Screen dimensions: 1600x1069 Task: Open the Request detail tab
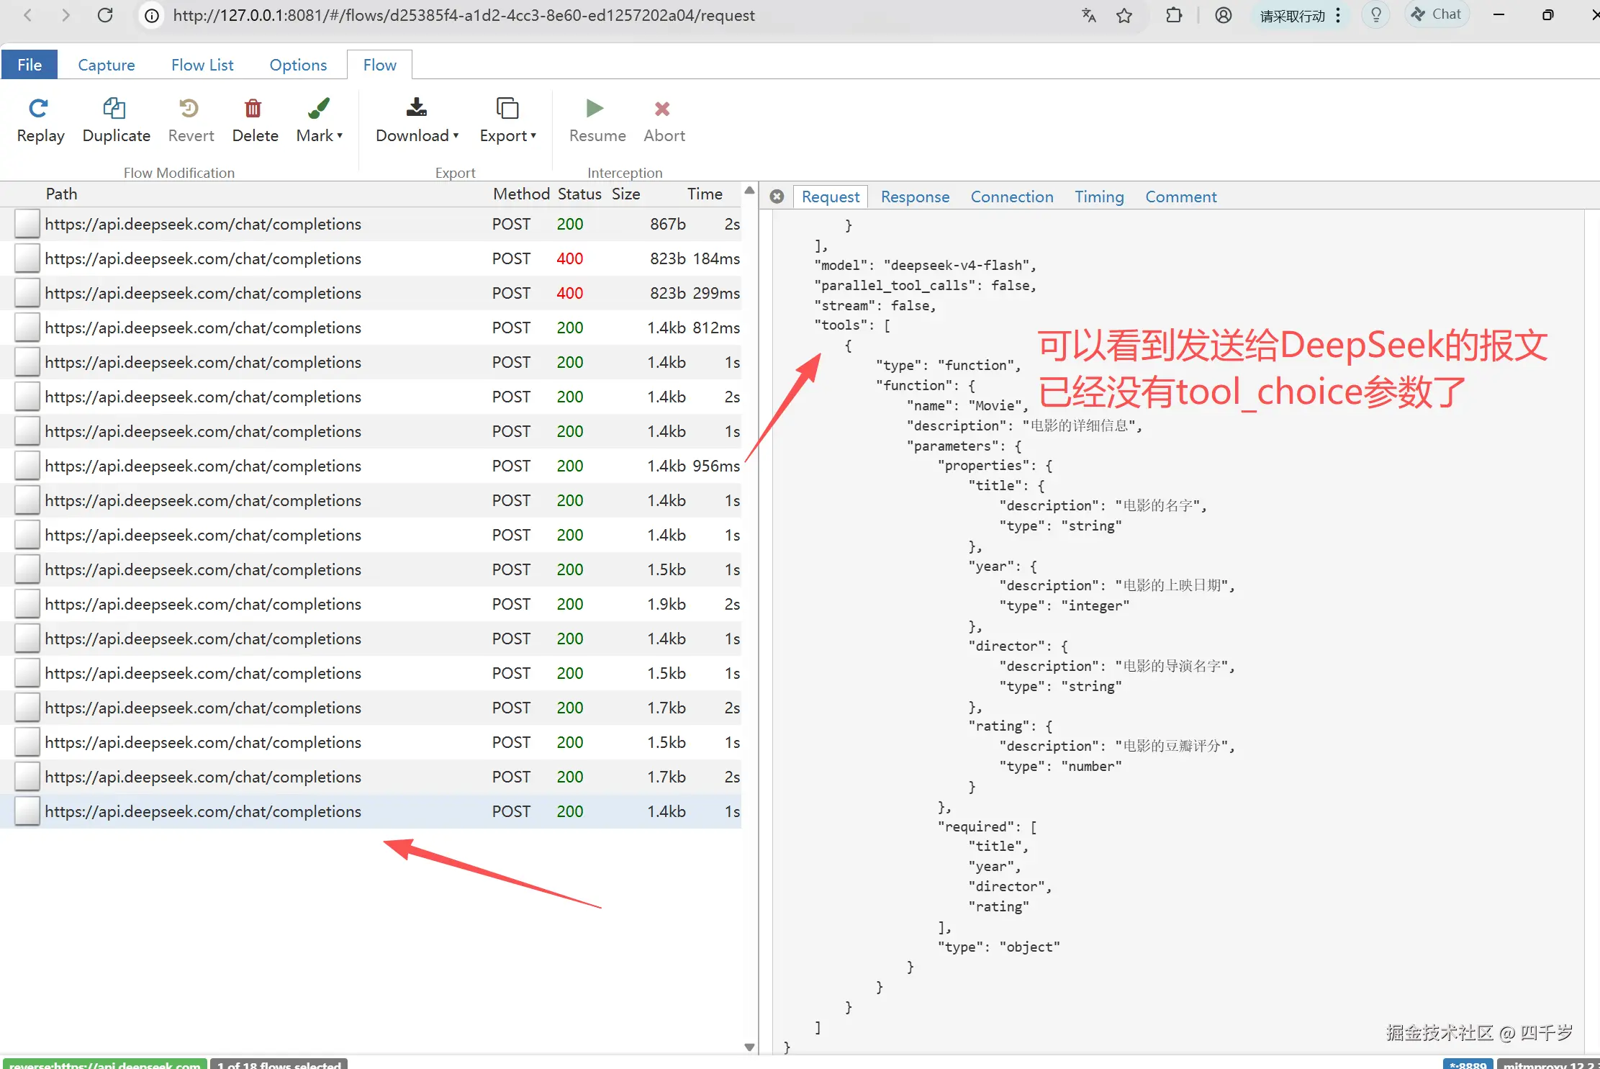click(831, 197)
